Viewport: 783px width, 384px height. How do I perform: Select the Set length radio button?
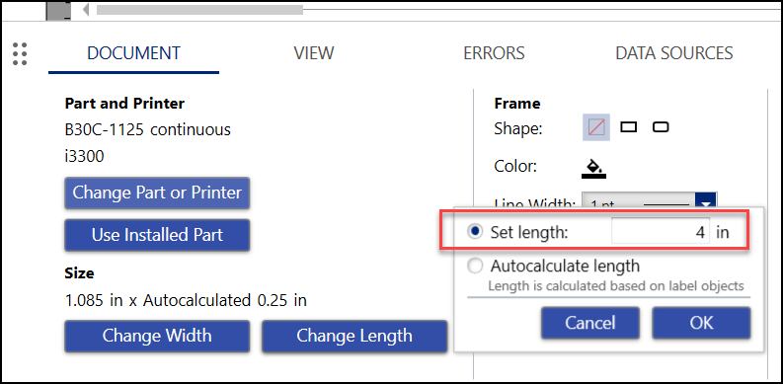475,231
